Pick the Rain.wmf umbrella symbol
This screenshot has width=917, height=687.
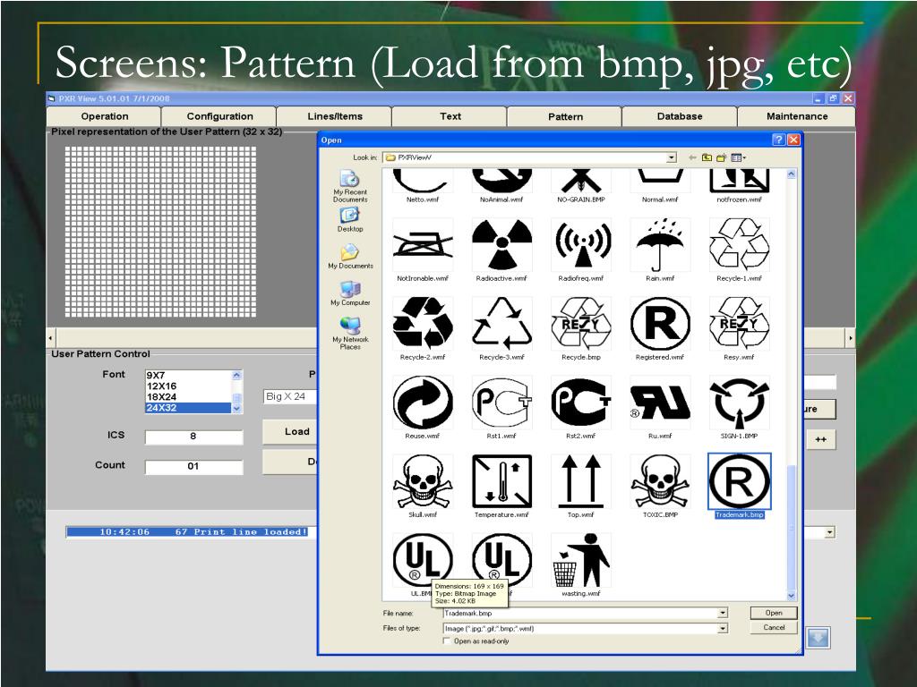(x=660, y=250)
